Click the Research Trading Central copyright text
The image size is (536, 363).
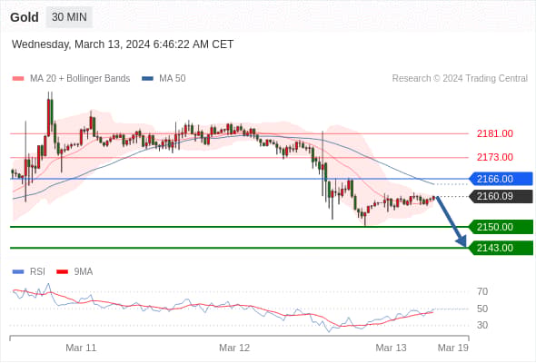click(x=460, y=79)
